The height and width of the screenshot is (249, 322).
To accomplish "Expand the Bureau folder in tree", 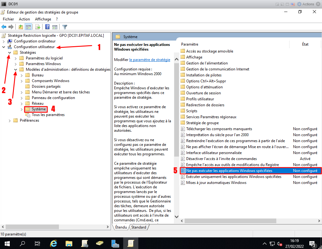I will coord(21,75).
